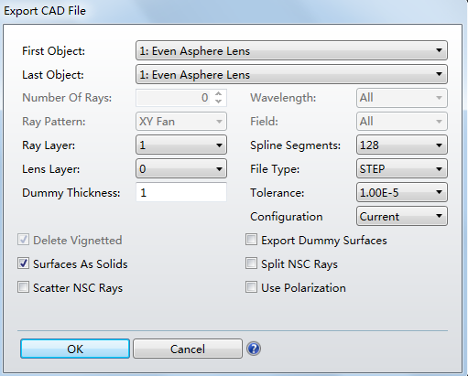Change the File Type from STEP
The width and height of the screenshot is (468, 376).
[402, 168]
